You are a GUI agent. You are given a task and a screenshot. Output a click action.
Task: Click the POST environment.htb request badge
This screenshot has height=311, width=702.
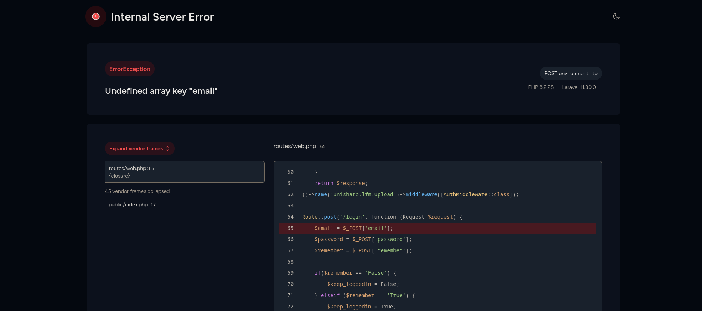point(571,73)
